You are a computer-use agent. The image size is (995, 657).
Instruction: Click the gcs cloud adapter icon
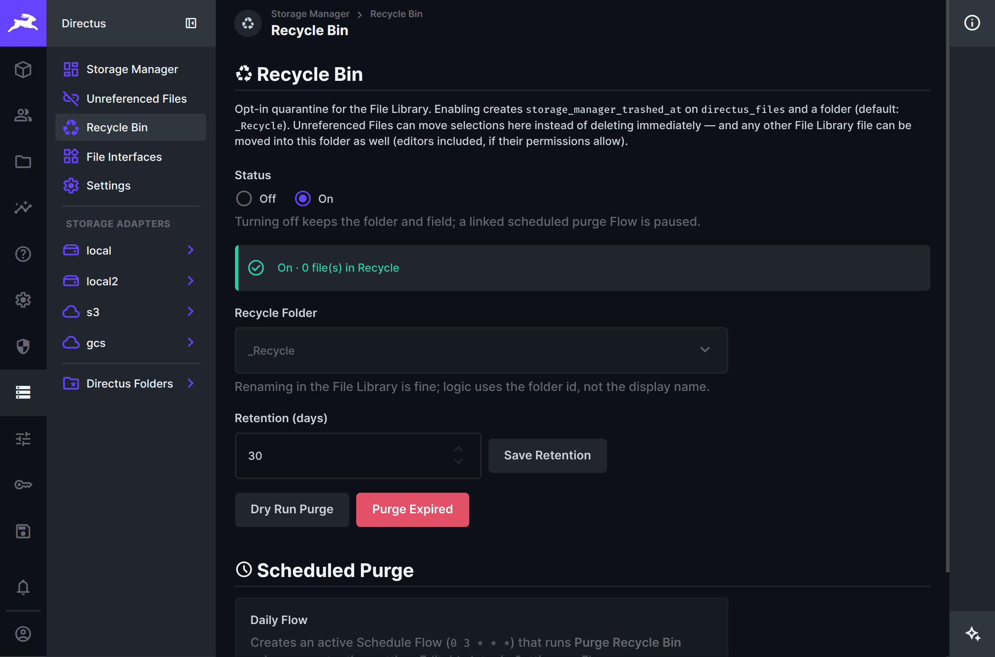point(71,343)
